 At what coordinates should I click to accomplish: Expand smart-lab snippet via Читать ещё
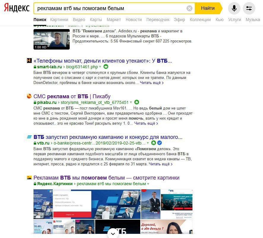pyautogui.click(x=152, y=83)
